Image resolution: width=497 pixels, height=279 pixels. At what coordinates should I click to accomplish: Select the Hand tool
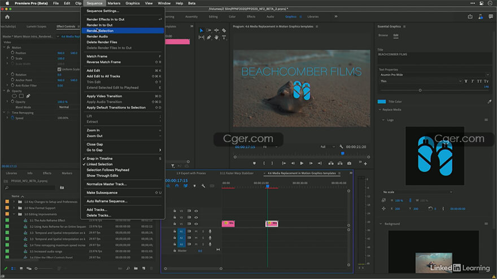tap(216, 37)
